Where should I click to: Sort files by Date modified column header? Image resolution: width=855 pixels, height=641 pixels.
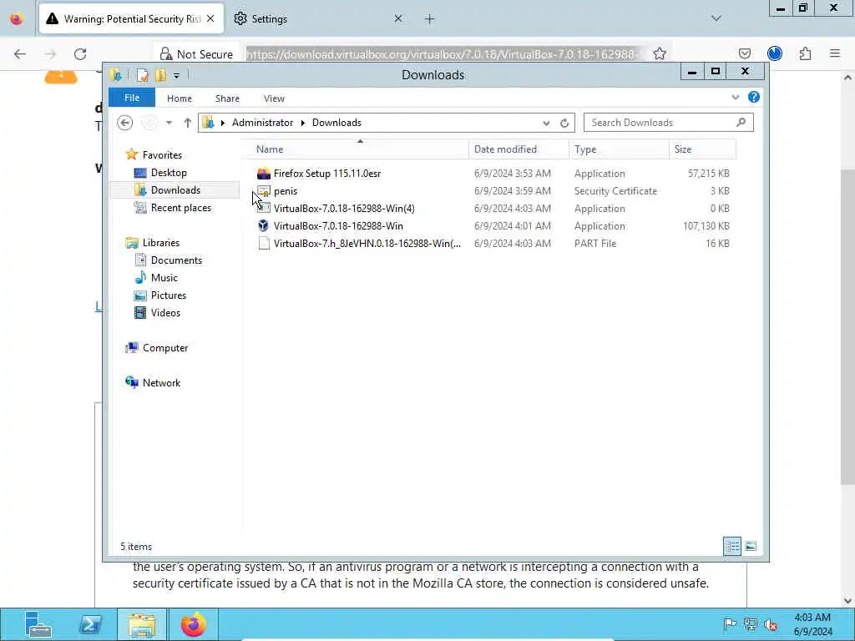(x=519, y=149)
